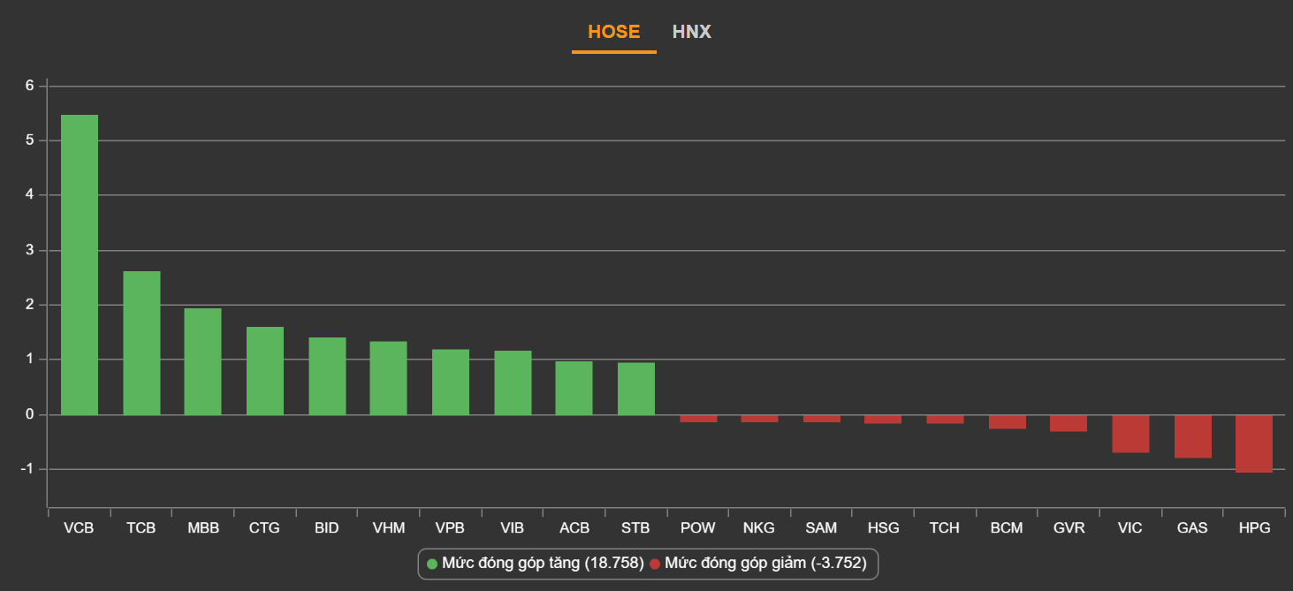
Task: Click the ACB axis label
Action: pyautogui.click(x=574, y=528)
